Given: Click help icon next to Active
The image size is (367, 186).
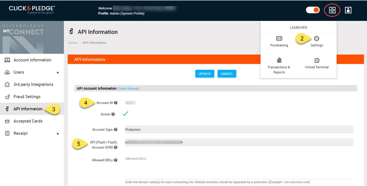Looking at the screenshot, I should click(x=113, y=114).
